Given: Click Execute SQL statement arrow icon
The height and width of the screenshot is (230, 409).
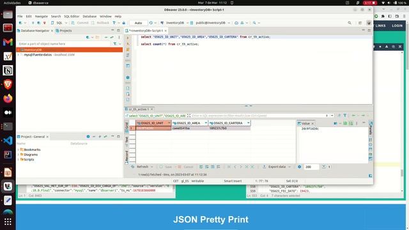Looking at the screenshot, I should point(128,38).
